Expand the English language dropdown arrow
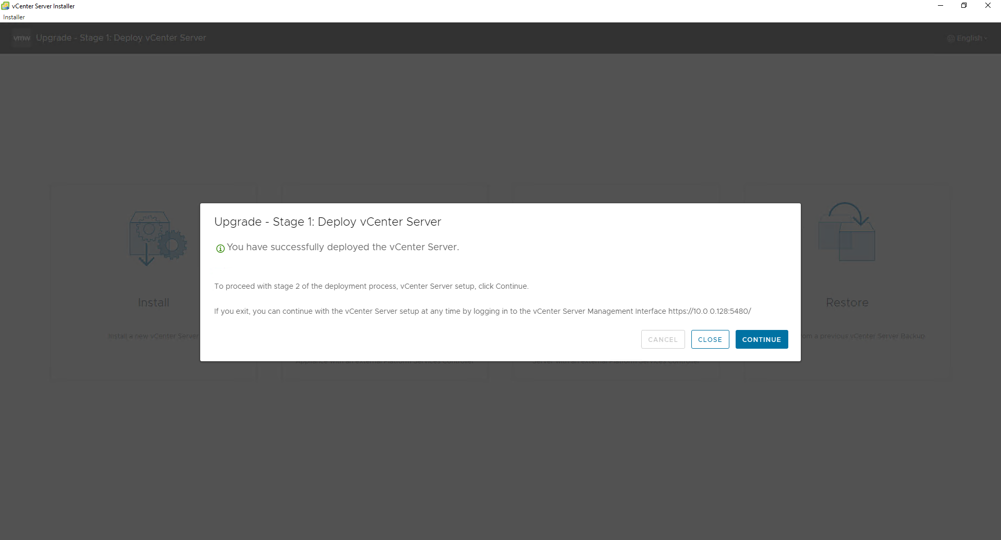 coord(985,39)
